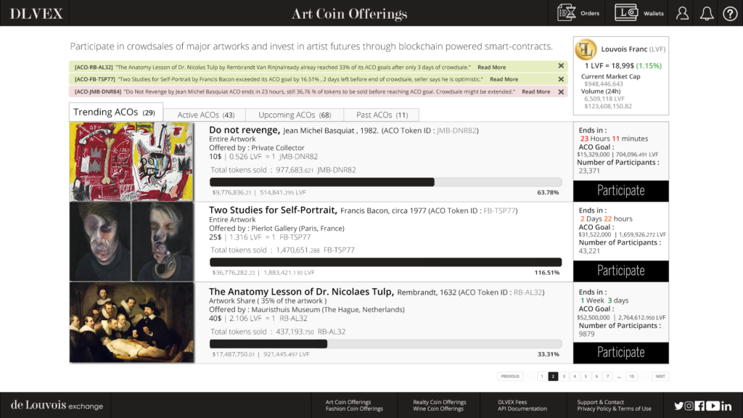Open DLVEX Fees footer link
The image size is (743, 418).
coord(512,402)
